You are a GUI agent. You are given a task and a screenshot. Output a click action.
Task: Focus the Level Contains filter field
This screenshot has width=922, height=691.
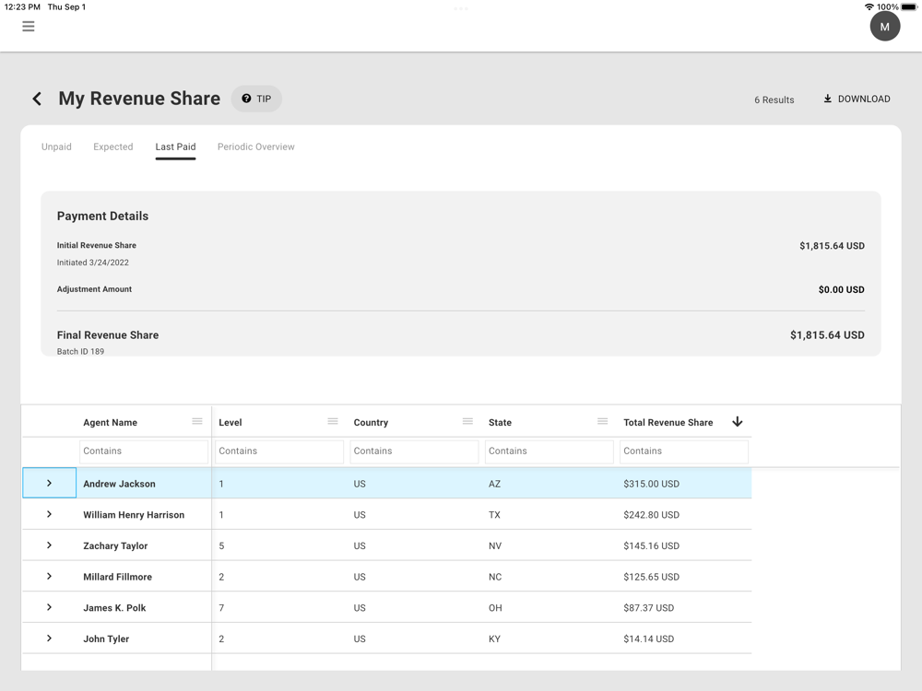(279, 451)
